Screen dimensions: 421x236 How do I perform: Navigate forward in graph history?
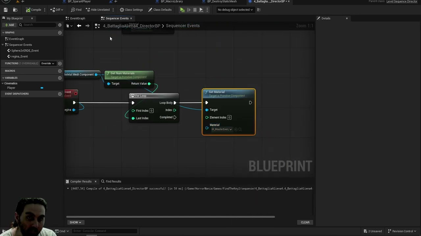click(x=87, y=26)
